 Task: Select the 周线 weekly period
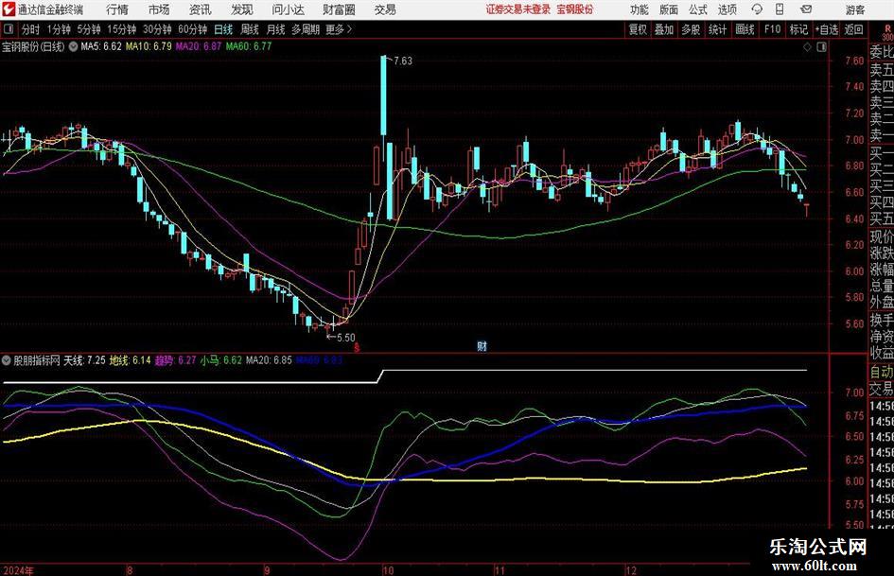click(x=250, y=29)
